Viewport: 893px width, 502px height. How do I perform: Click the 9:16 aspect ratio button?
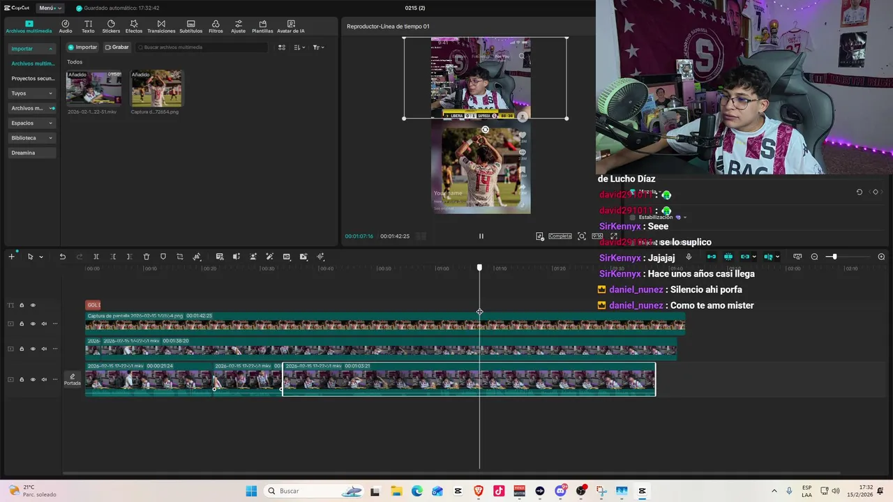tap(597, 236)
